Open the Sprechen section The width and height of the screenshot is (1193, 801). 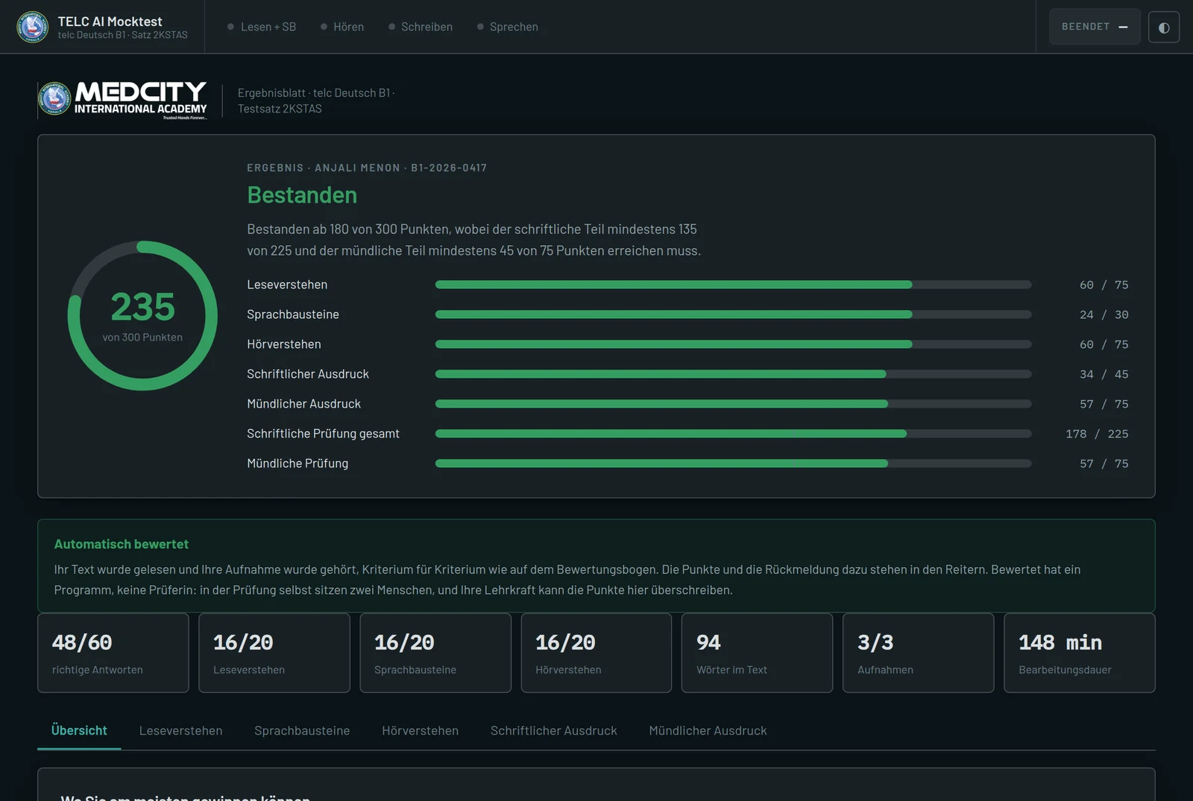tap(508, 27)
